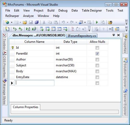Close the active document tab
130x125 pixels.
click(x=119, y=35)
